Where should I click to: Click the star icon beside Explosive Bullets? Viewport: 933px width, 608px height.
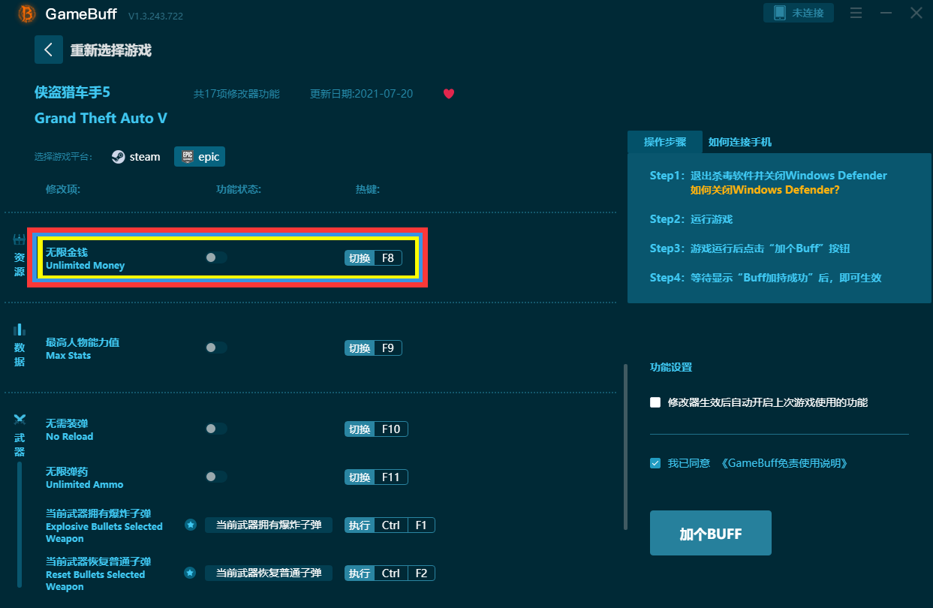[x=191, y=525]
